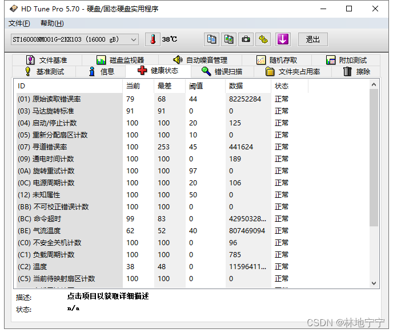
Task: Click the thermometer temperature icon
Action: (x=153, y=39)
